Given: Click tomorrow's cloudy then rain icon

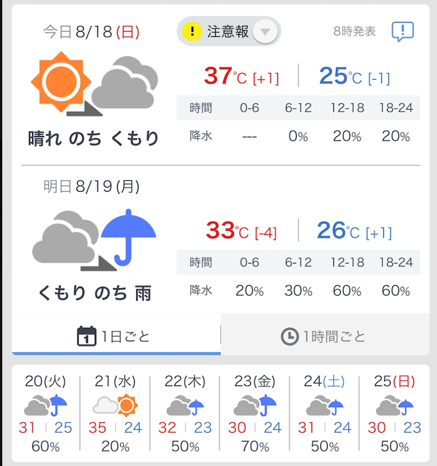Looking at the screenshot, I should (x=94, y=239).
